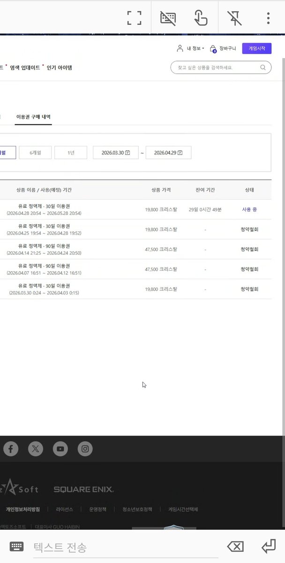This screenshot has height=563, width=285.
Task: Select the 1년 period filter
Action: [x=71, y=152]
